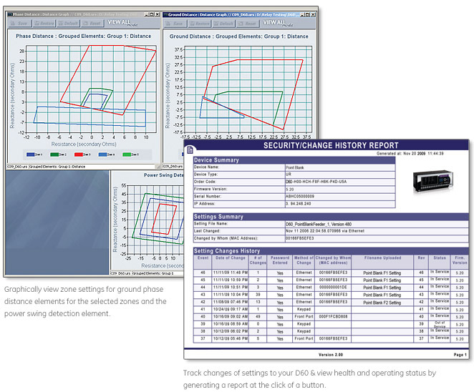Image resolution: width=474 pixels, height=392 pixels.
Task: Click VIEW ALL mode in Ground Distance window
Action: 278,23
